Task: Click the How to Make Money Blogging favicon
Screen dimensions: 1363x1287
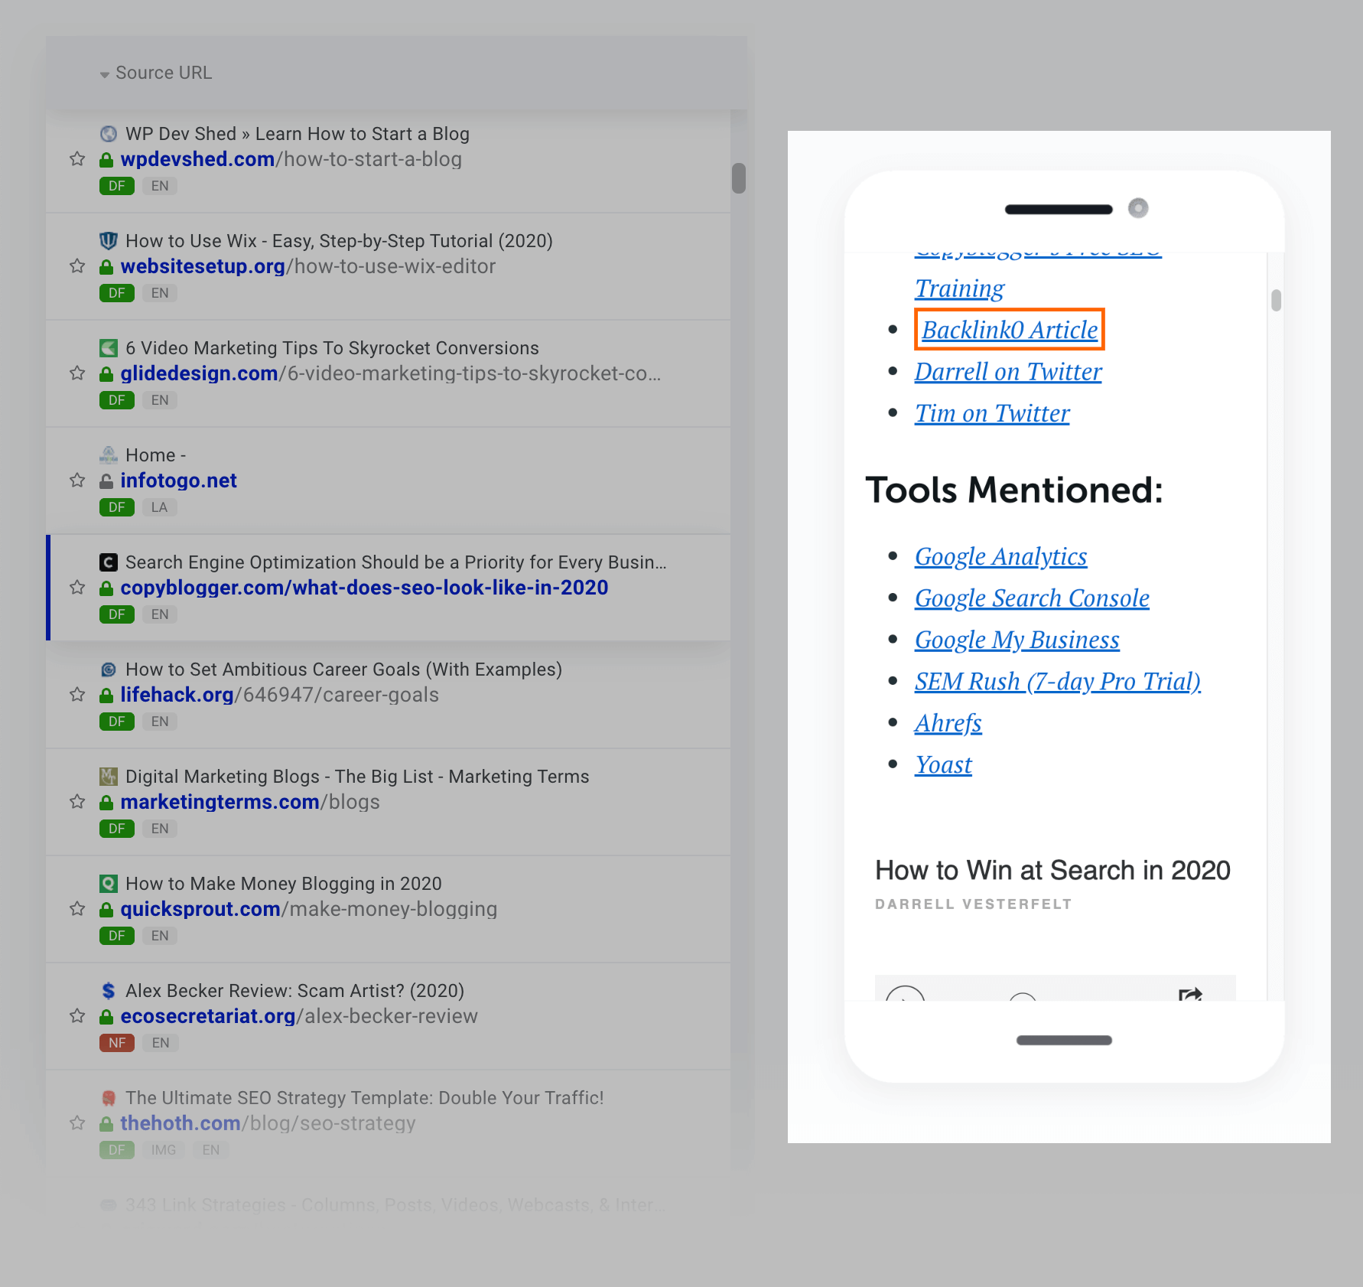Action: (x=109, y=884)
